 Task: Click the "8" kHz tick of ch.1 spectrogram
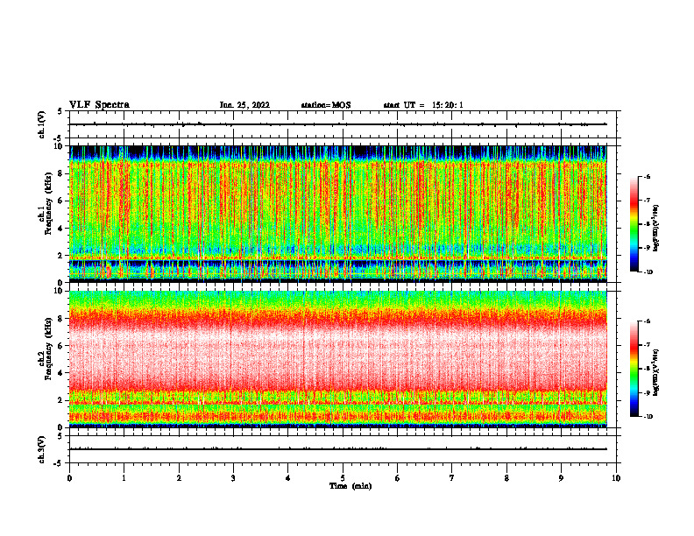point(61,173)
